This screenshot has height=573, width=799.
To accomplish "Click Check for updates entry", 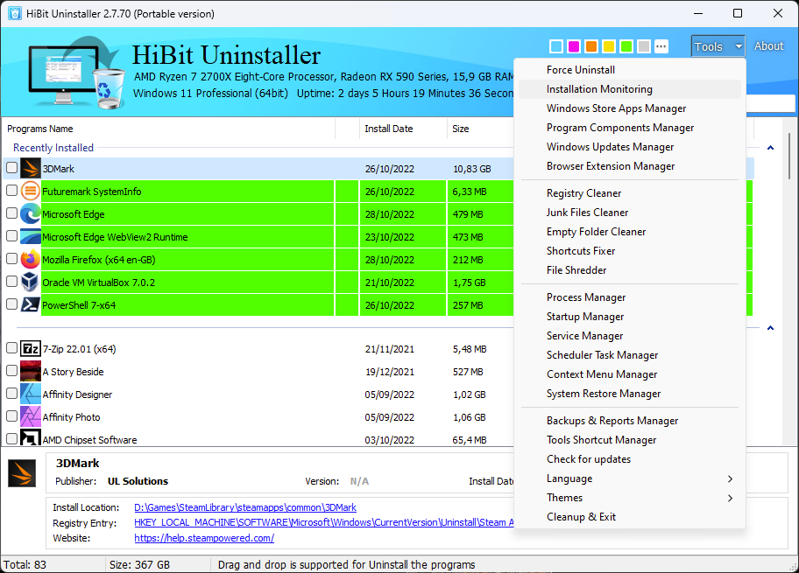I will coord(630,459).
